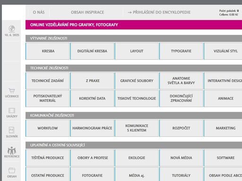Open the Fotografie tile
This screenshot has height=181, width=242.
(x=92, y=174)
